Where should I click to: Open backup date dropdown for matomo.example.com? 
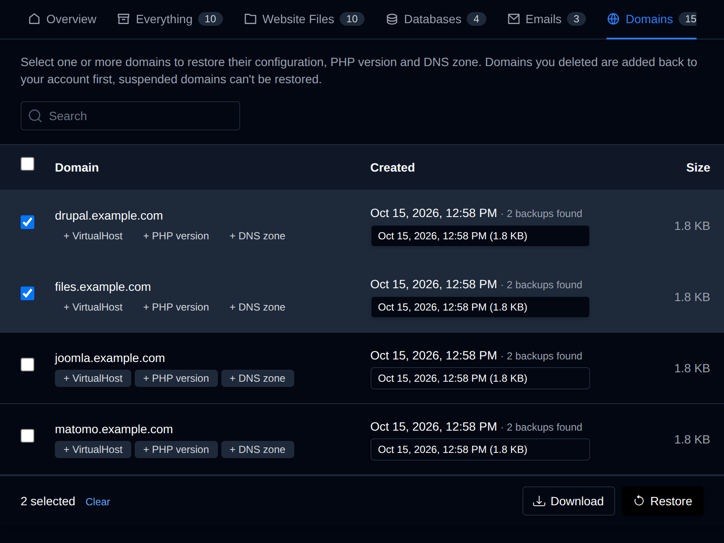(480, 449)
